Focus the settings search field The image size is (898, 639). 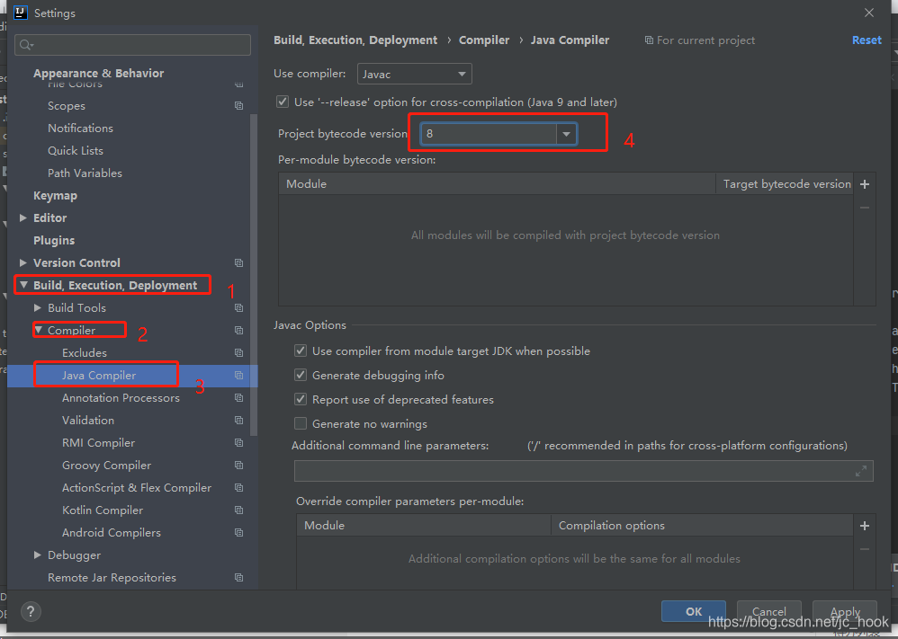pyautogui.click(x=132, y=45)
